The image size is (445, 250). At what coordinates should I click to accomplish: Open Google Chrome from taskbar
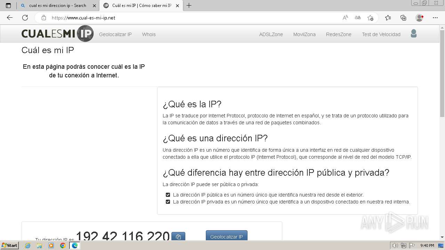click(63, 245)
